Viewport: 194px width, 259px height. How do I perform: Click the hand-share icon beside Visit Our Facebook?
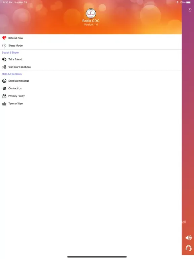4,67
